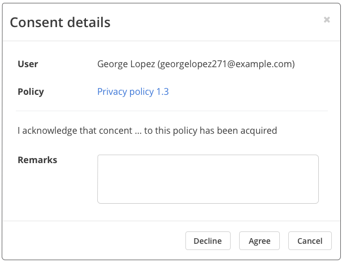Click the word 'concent' in the acknowledgement
Screen dimensions: 342x263
[x=115, y=130]
